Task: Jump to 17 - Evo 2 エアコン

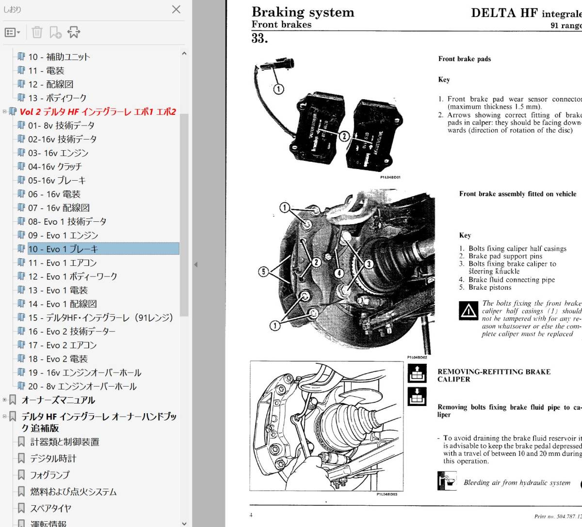Action: point(62,345)
